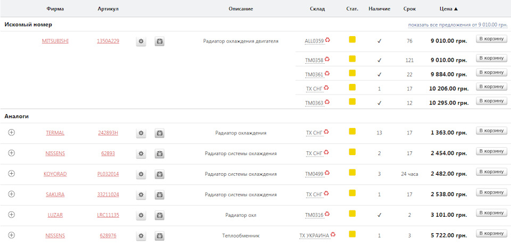Select description "Радиатор охлаждения двигателя"
This screenshot has width=511, height=247.
tap(241, 41)
